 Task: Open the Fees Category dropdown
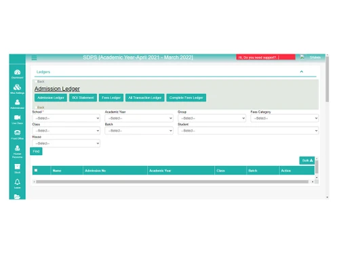tap(285, 118)
